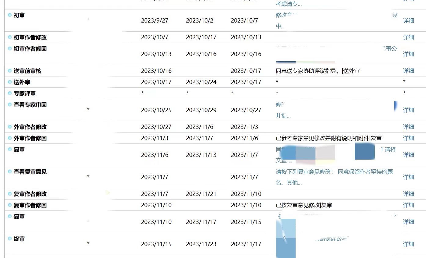This screenshot has width=426, height=258.
Task: View 详细 of the 查看专家审回 row
Action: click(x=408, y=110)
